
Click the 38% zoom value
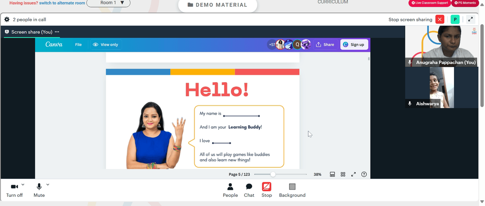pyautogui.click(x=317, y=175)
